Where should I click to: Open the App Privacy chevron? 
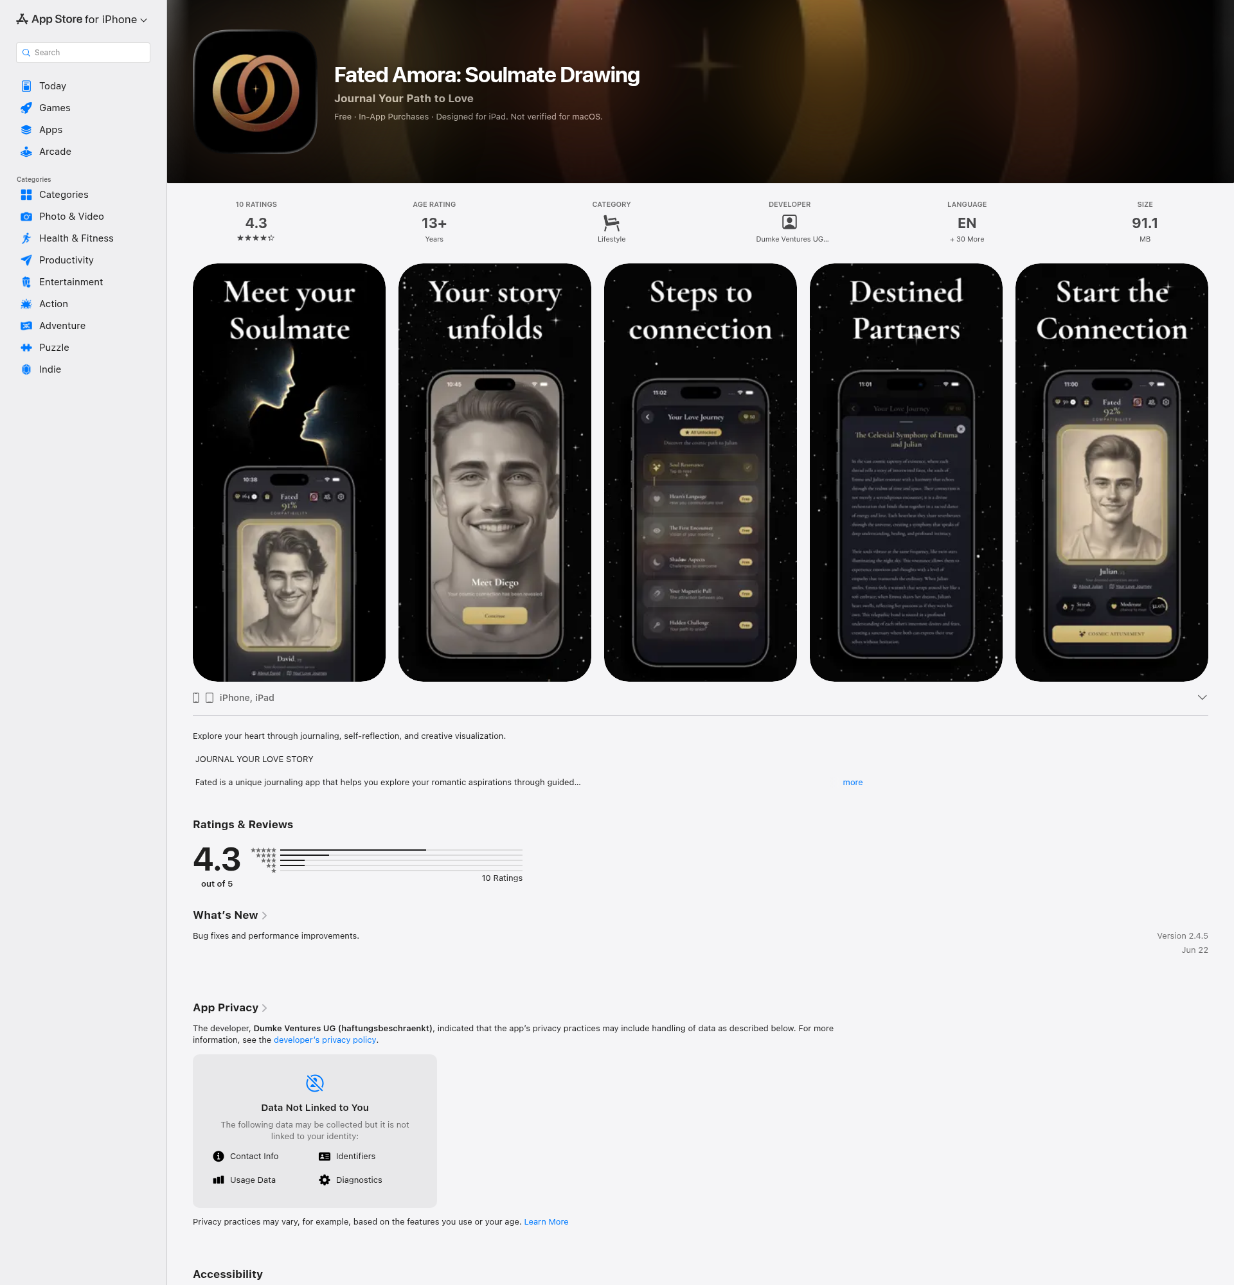point(264,1008)
